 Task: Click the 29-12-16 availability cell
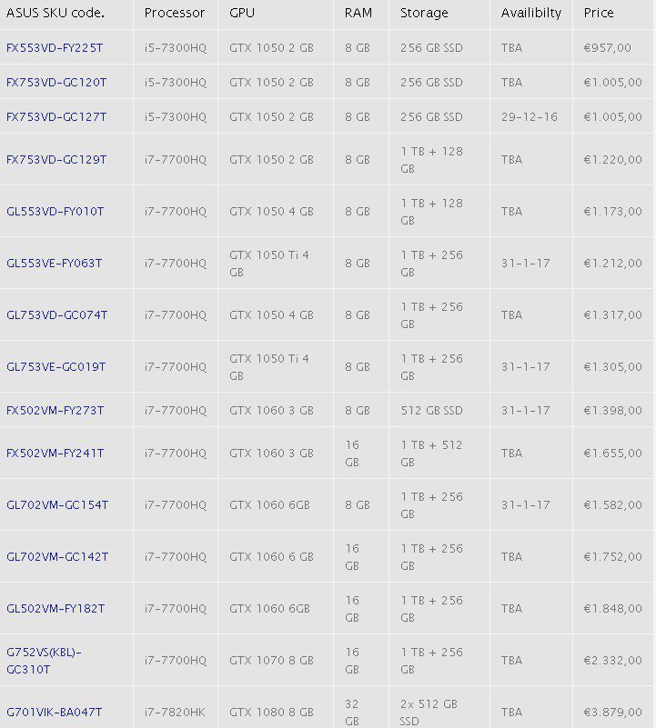[x=526, y=117]
